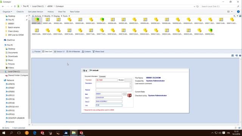Click the Desc2 field with MAIN ASSEMBLY

109,101
